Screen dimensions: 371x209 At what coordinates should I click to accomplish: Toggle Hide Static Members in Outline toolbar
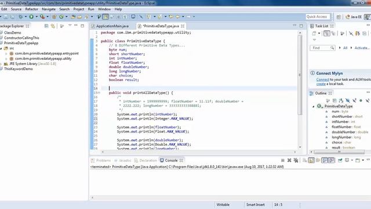point(354,100)
